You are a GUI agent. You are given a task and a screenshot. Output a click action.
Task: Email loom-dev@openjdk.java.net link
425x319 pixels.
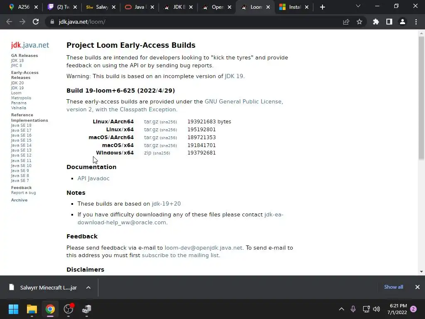click(x=203, y=248)
